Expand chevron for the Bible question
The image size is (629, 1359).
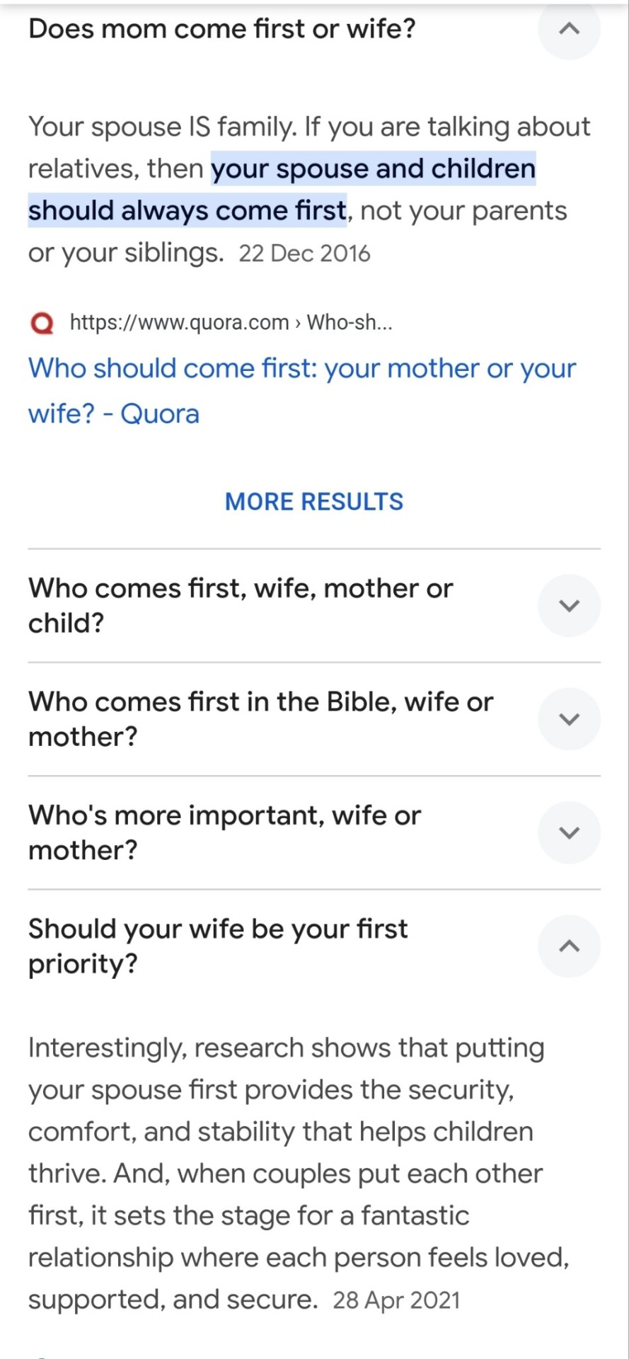(x=569, y=719)
